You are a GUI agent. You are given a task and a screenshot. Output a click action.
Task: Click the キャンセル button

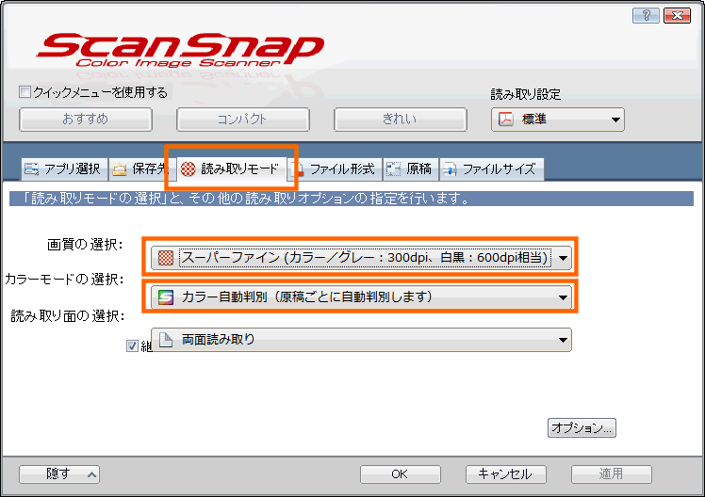point(505,474)
